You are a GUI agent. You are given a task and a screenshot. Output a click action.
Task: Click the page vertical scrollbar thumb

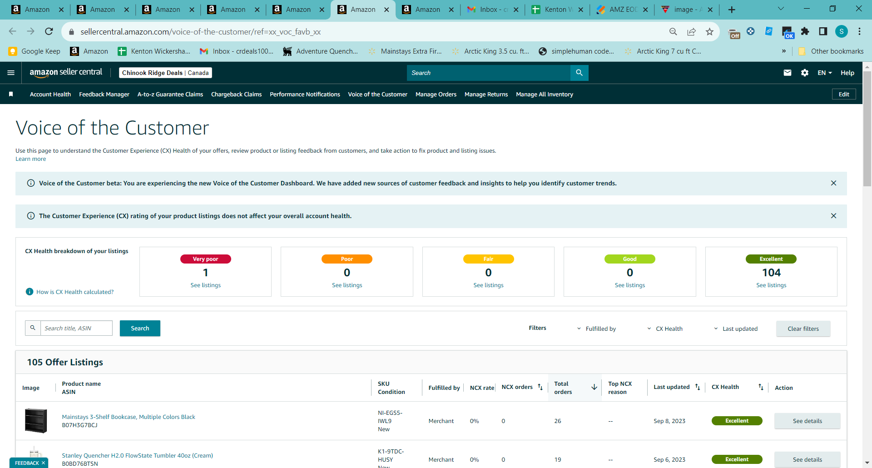coord(867,129)
